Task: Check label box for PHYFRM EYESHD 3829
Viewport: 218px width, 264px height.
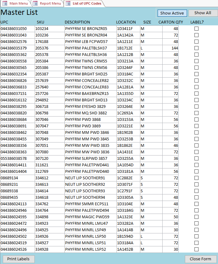Action: pyautogui.click(x=196, y=107)
